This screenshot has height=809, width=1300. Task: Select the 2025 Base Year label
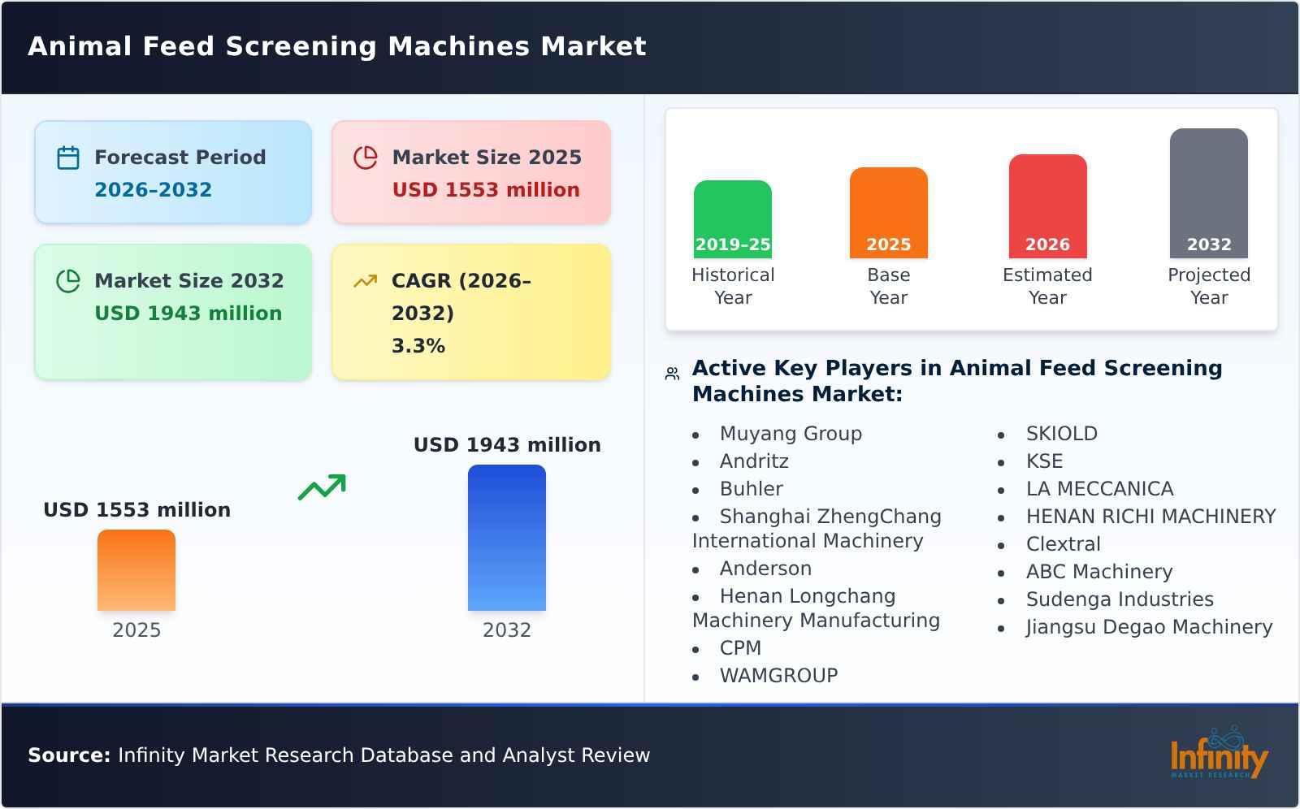887,287
